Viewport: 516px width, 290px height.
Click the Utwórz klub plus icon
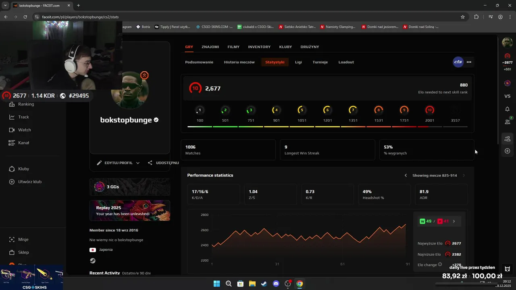click(x=12, y=182)
